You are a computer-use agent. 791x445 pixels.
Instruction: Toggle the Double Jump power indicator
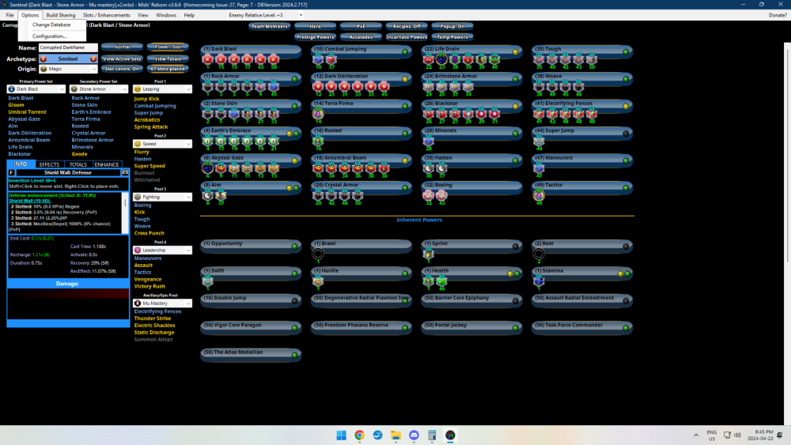pyautogui.click(x=295, y=301)
